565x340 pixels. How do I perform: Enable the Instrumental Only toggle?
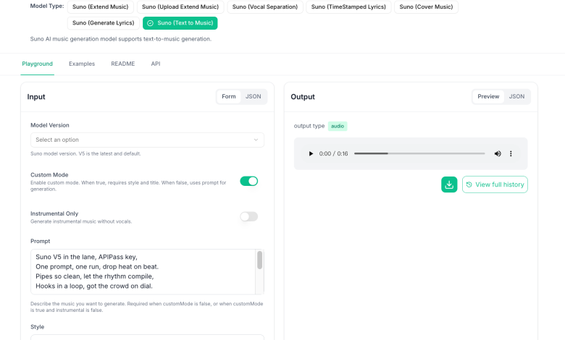(x=248, y=216)
